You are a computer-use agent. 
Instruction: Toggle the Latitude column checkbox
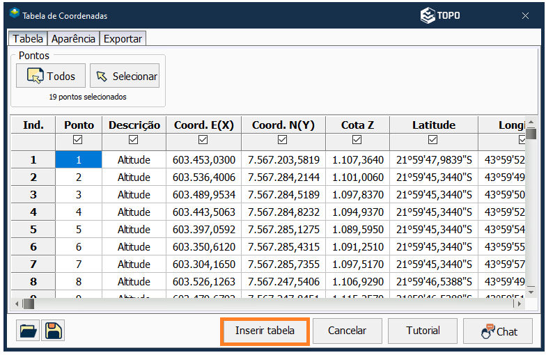(433, 141)
